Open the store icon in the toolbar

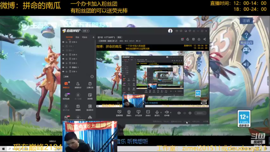(193, 39)
